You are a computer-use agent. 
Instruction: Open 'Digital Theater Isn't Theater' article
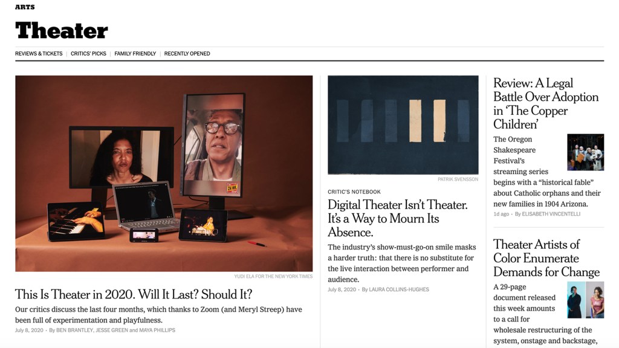(x=398, y=218)
